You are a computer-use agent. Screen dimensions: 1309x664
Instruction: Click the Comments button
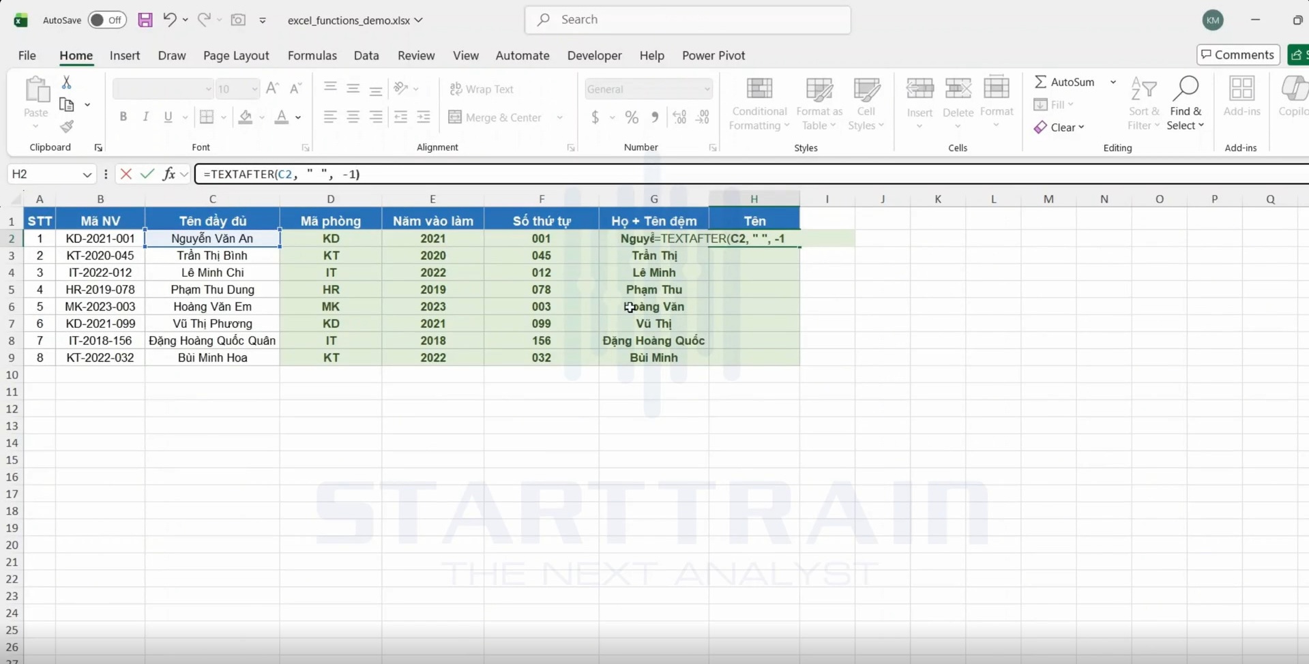[1238, 55]
